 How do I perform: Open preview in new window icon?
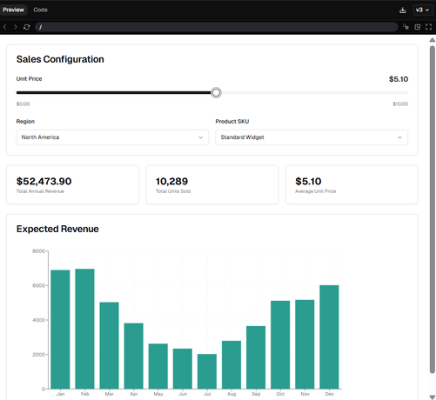(x=418, y=27)
